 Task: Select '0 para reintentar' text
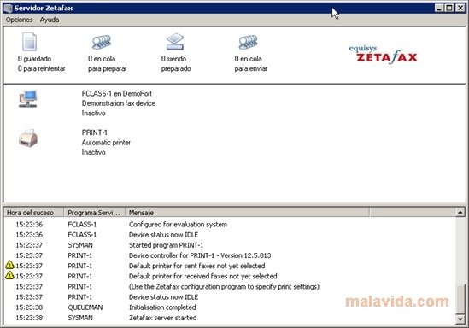[x=41, y=69]
